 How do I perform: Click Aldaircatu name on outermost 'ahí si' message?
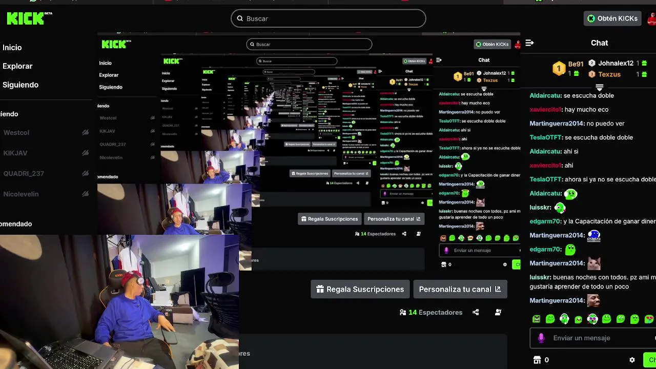545,151
